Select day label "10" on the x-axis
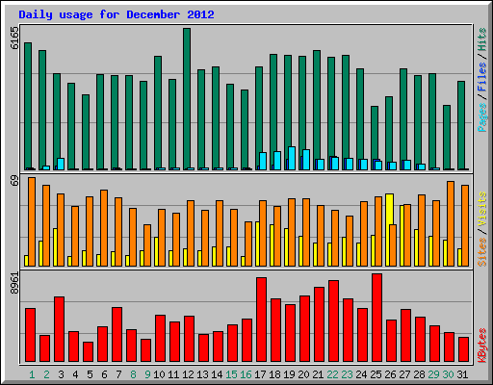The height and width of the screenshot is (385, 493). (159, 374)
